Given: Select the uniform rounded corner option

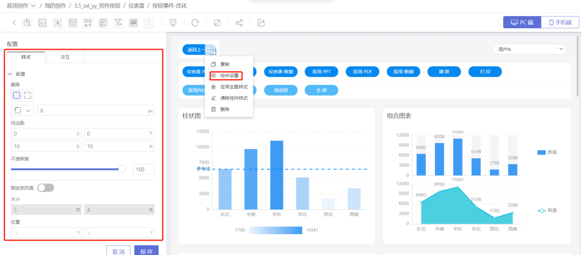Looking at the screenshot, I should (x=17, y=95).
